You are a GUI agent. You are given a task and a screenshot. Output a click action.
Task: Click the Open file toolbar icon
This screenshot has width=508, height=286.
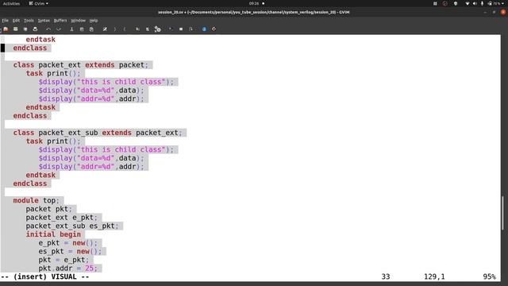[6, 29]
